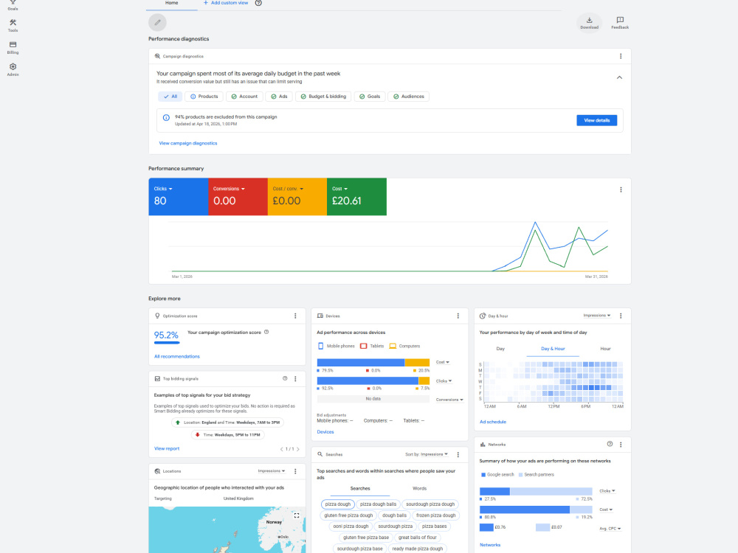738x553 pixels.
Task: Open the Cost / conv. metric dropdown
Action: (297, 197)
